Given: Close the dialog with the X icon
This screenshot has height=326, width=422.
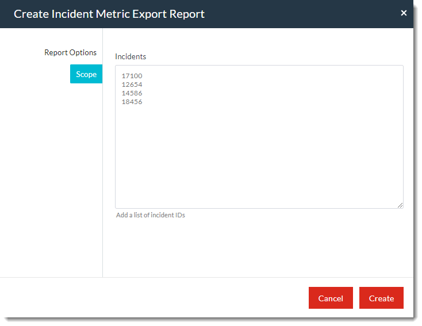Looking at the screenshot, I should click(404, 13).
